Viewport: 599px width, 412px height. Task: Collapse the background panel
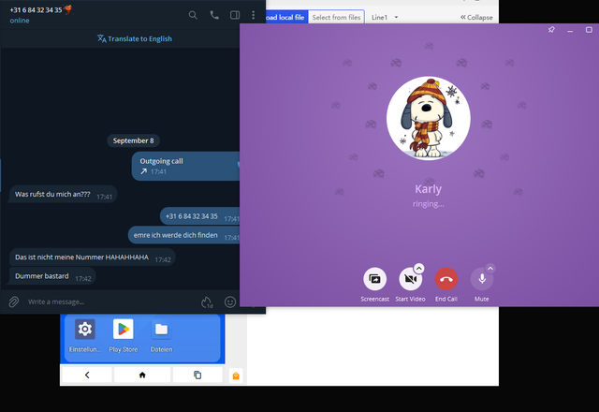(x=476, y=17)
